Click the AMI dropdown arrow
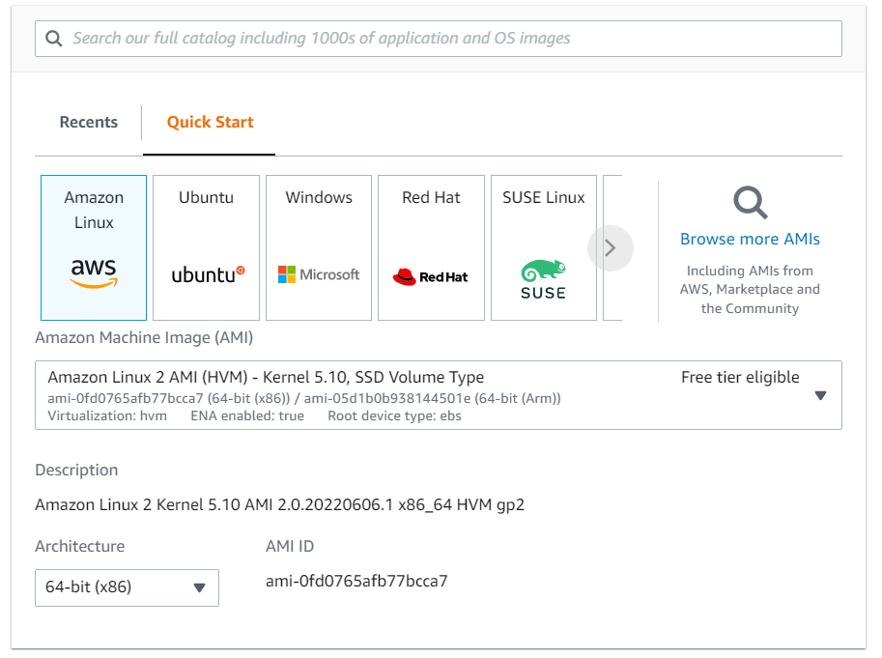 coord(821,395)
